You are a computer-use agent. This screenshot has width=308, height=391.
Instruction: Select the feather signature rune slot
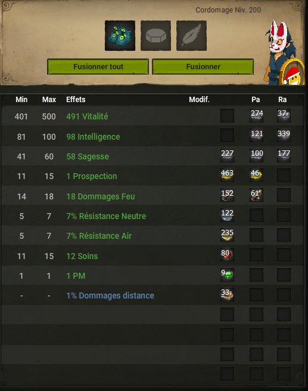[x=191, y=36]
